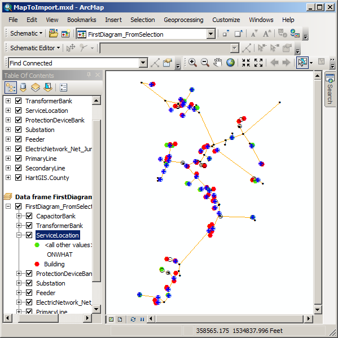Click the green all other values symbol
The width and height of the screenshot is (338, 338).
tap(37, 245)
